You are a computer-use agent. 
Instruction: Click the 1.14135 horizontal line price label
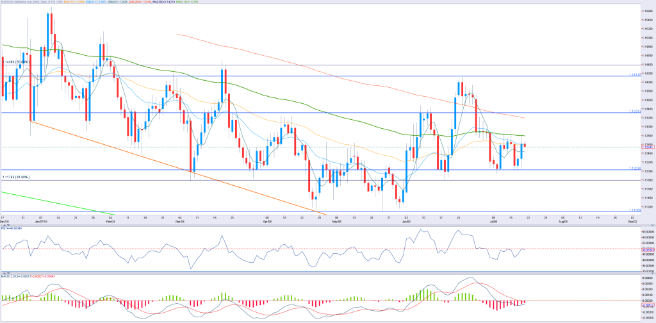tap(635, 74)
